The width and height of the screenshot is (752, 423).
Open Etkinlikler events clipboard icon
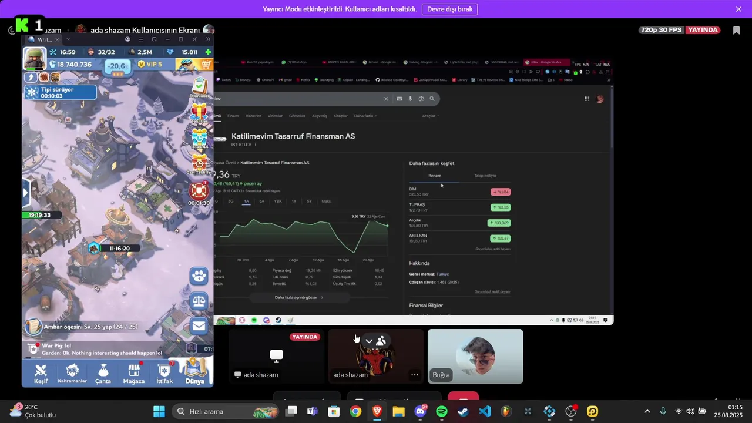(199, 88)
